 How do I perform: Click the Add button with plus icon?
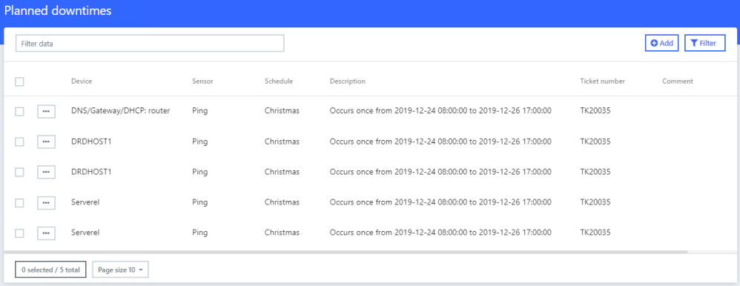point(661,43)
